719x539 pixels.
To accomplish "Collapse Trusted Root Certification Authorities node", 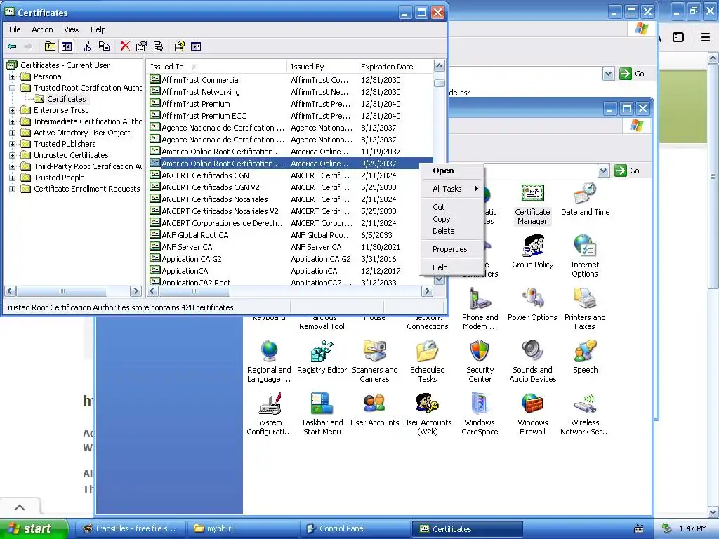I will (13, 88).
